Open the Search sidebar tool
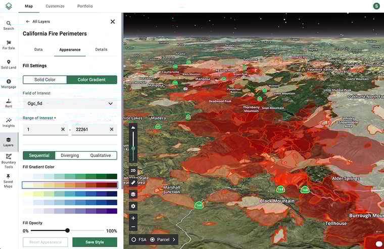Viewport: 384px width, 249px height. coord(9,25)
